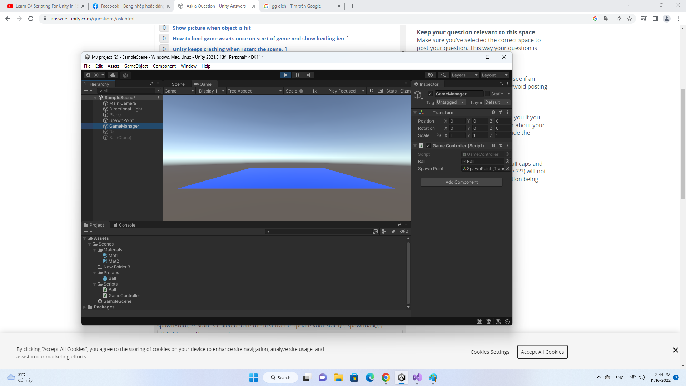Open the Untagged tag dropdown
This screenshot has width=686, height=386.
tap(451, 102)
